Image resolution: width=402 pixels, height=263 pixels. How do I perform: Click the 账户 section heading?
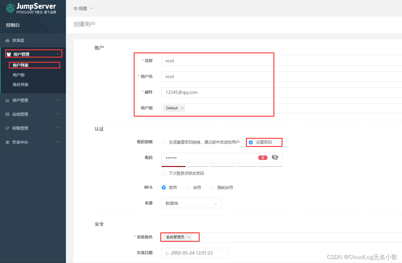tap(99, 48)
